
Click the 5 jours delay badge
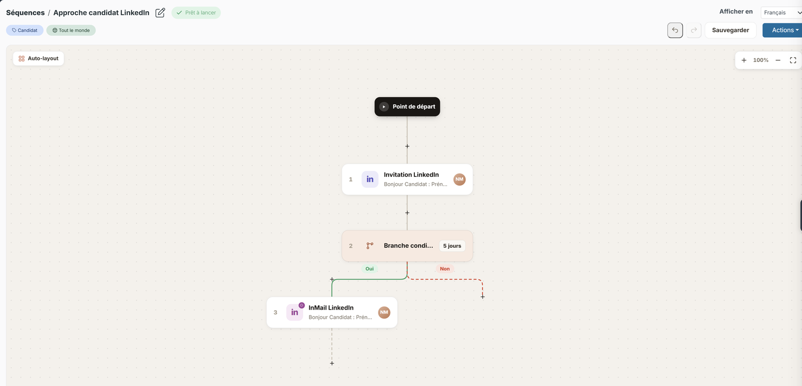(x=452, y=246)
